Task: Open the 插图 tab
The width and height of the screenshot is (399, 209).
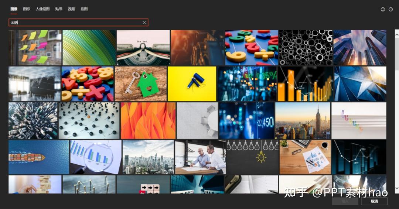Action: pyautogui.click(x=84, y=9)
